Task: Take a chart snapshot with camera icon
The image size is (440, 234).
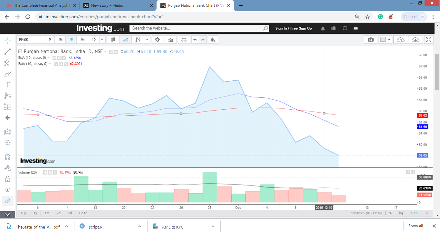Action: pyautogui.click(x=371, y=40)
